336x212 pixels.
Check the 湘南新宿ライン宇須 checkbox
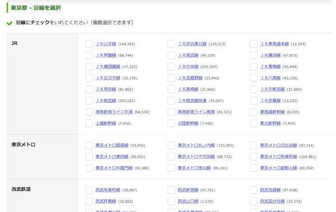89,112
